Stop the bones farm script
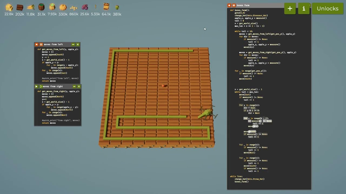 click(x=229, y=5)
